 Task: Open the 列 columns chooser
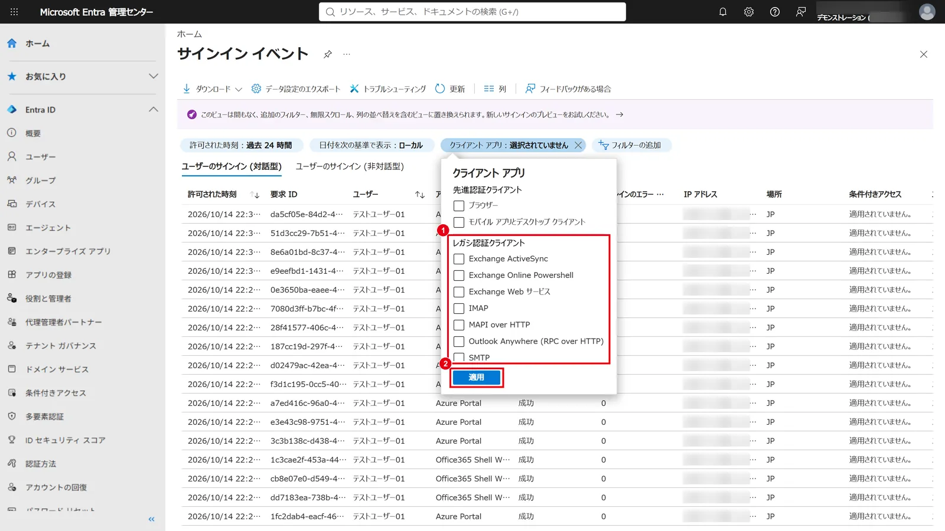[x=495, y=88]
